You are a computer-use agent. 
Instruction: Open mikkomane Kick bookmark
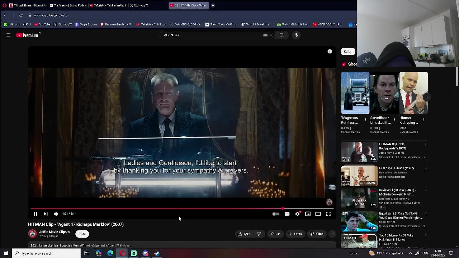click(x=18, y=24)
